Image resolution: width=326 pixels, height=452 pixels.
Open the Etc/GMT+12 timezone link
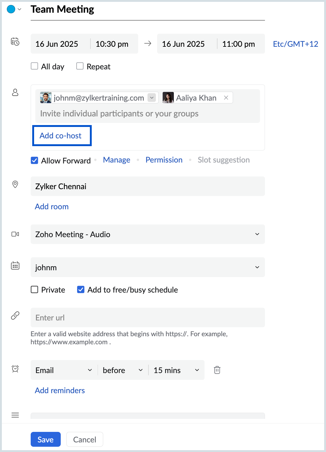[295, 44]
